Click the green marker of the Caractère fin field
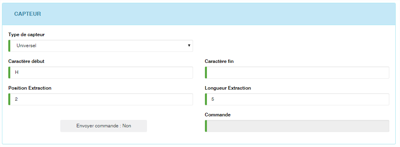 point(206,72)
